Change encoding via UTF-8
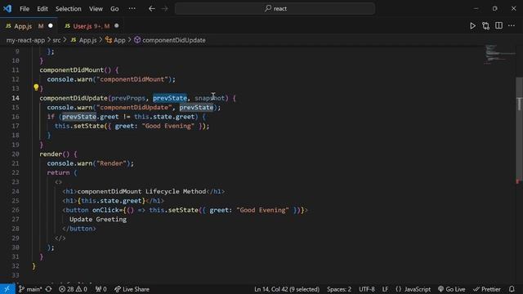 (367, 289)
